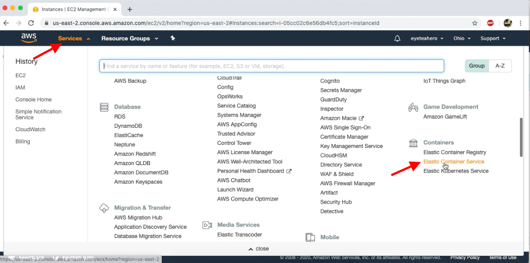Click the Migration & Transfer category icon

[x=104, y=208]
